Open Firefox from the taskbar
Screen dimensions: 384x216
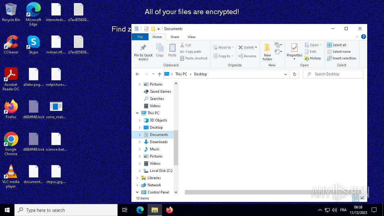(x=169, y=210)
